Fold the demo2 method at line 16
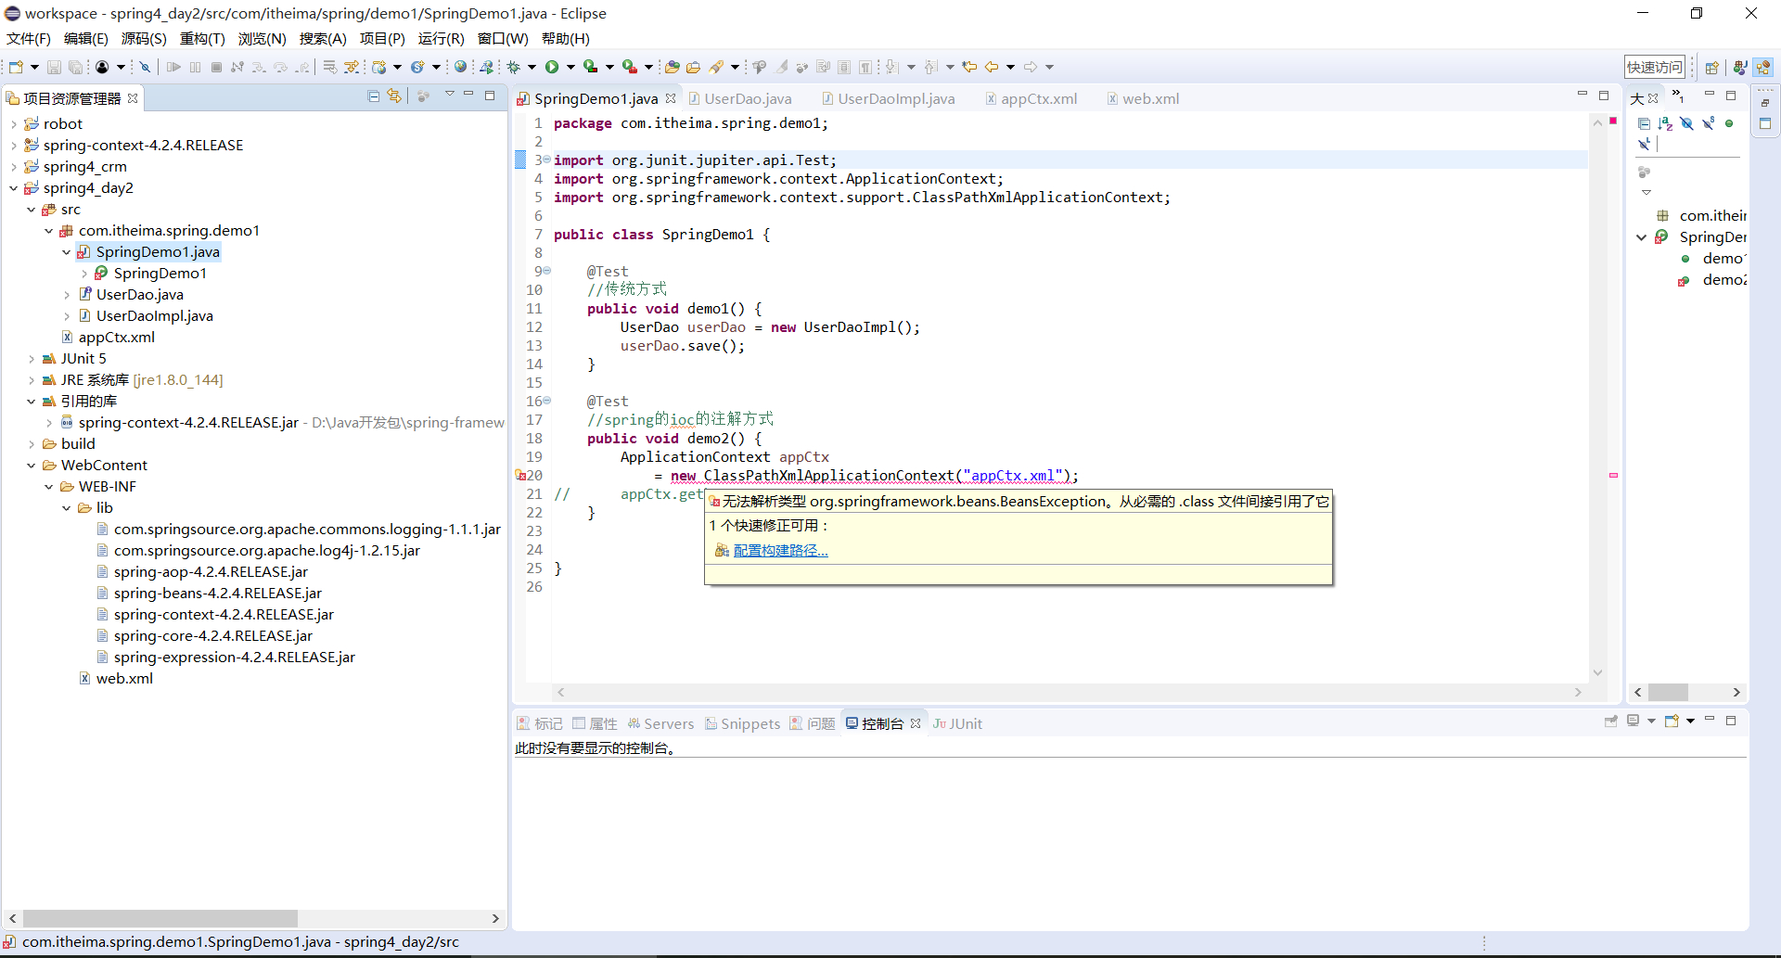The width and height of the screenshot is (1781, 958). tap(546, 401)
